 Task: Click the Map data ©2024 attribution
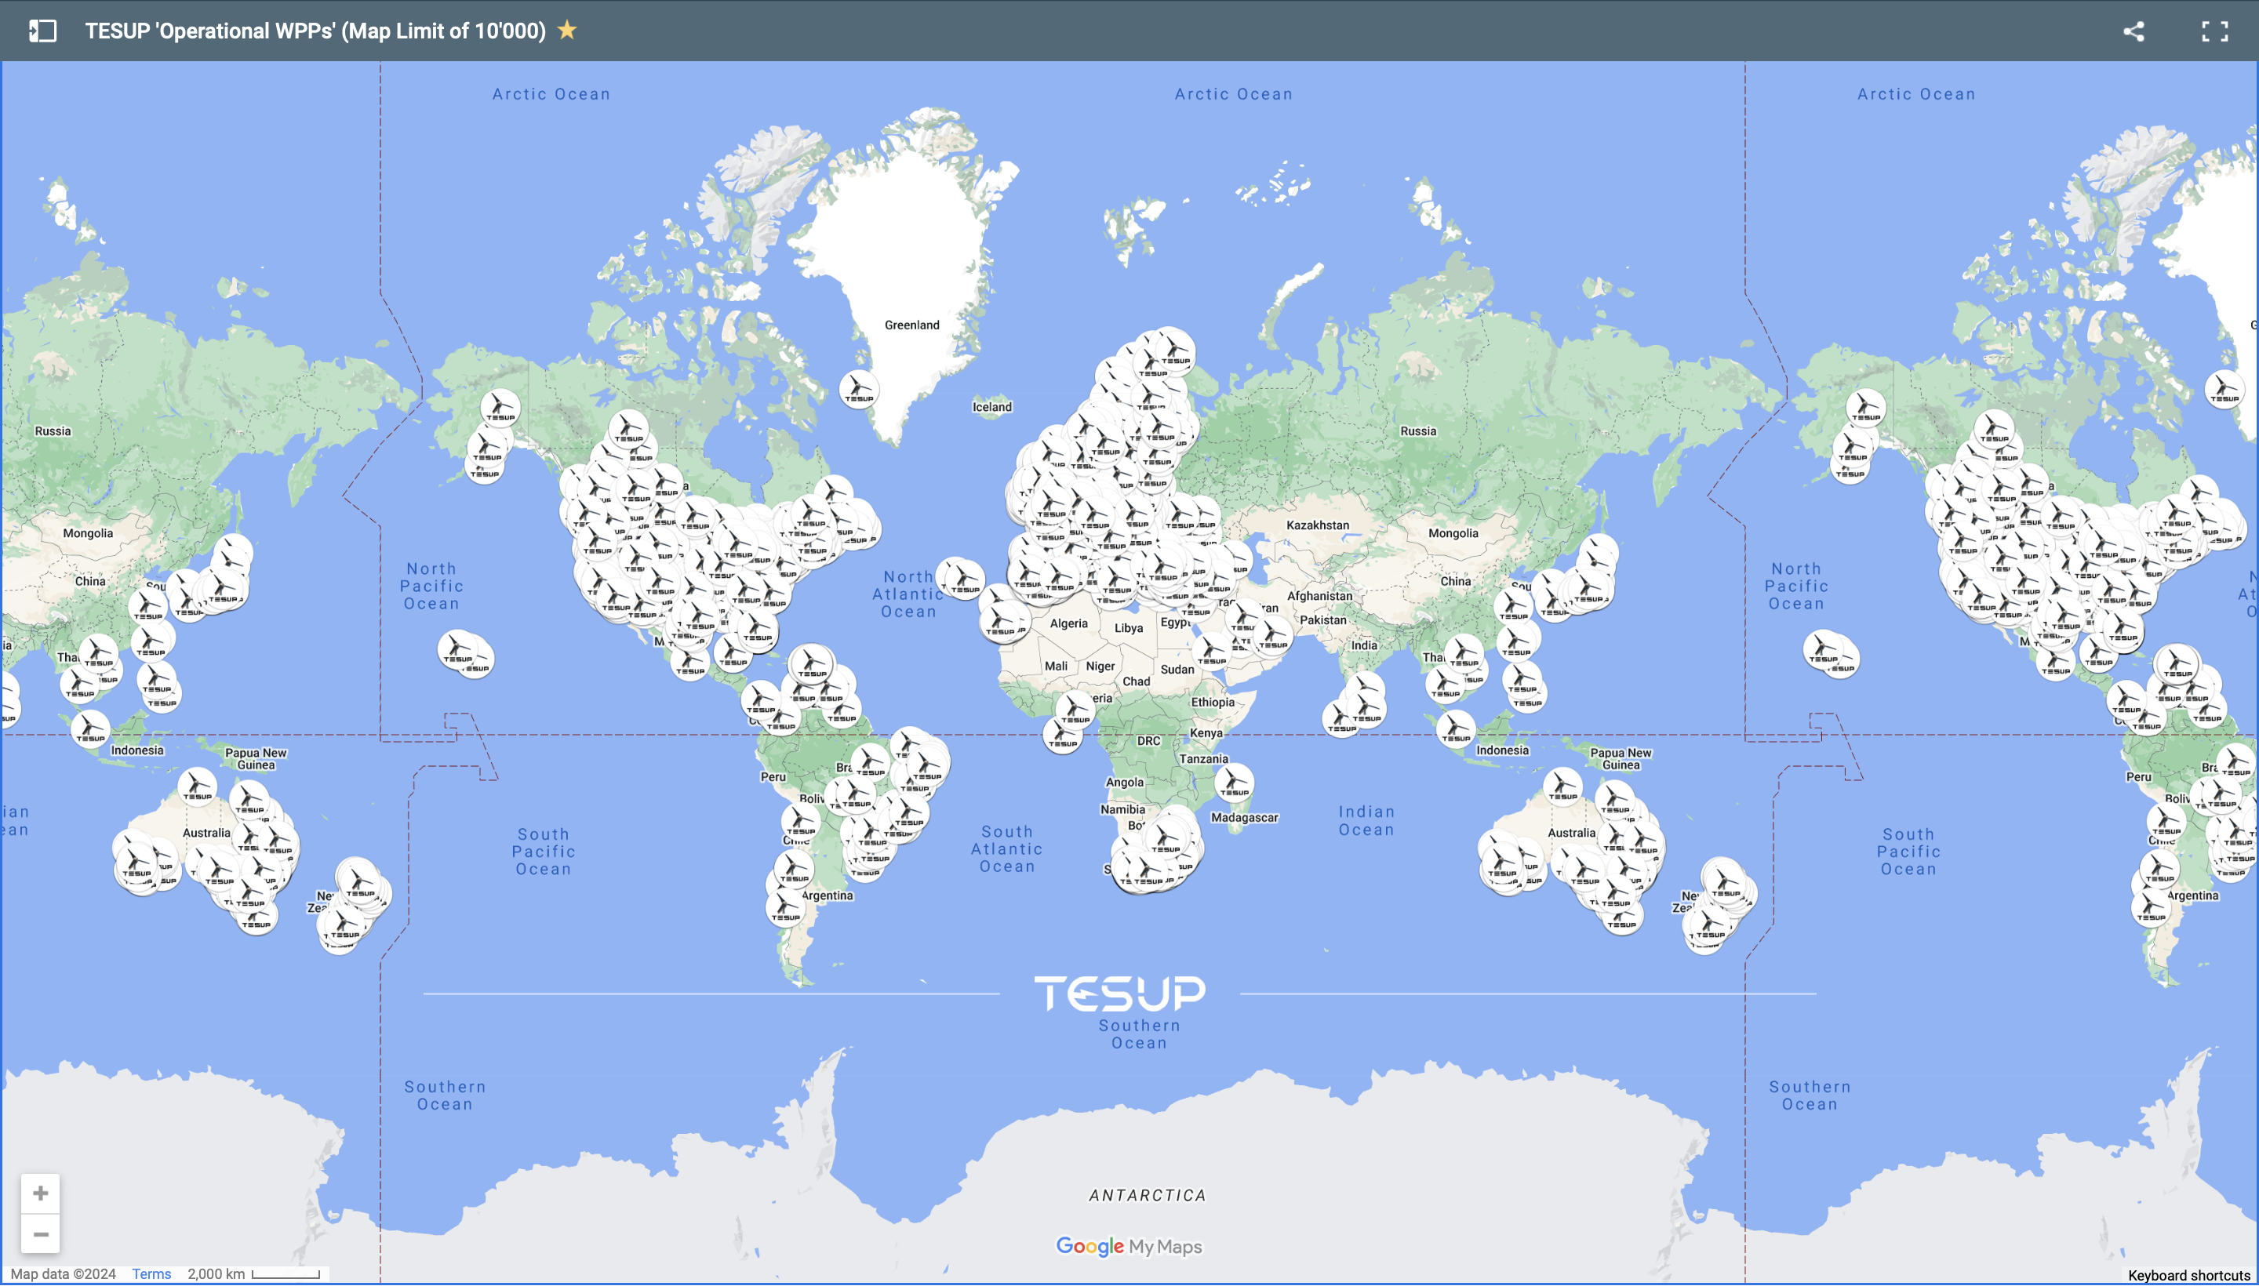pyautogui.click(x=64, y=1273)
